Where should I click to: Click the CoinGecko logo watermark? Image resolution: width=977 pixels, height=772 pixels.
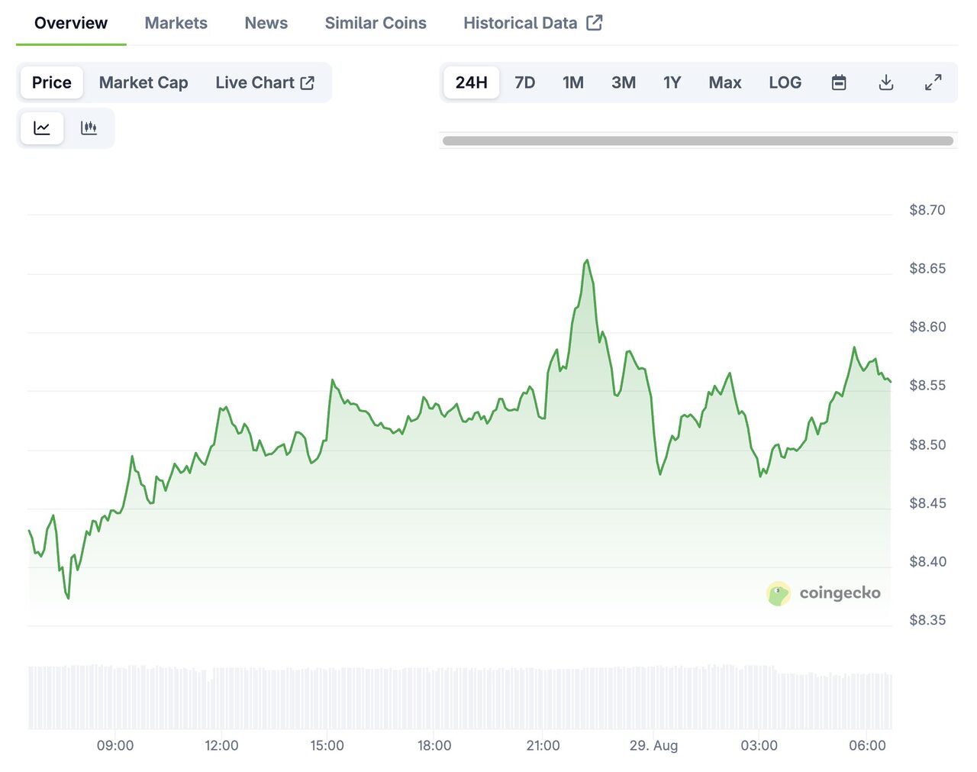(823, 593)
